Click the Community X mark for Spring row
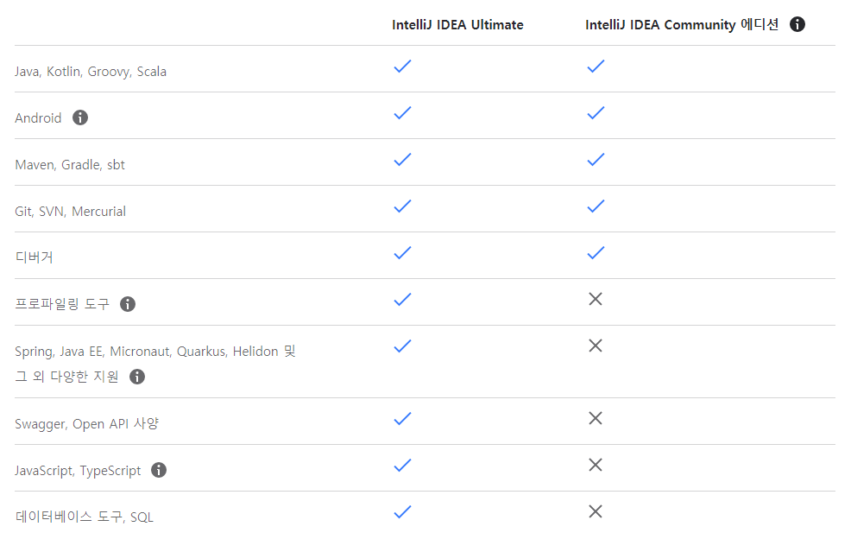851x552 pixels. (596, 346)
